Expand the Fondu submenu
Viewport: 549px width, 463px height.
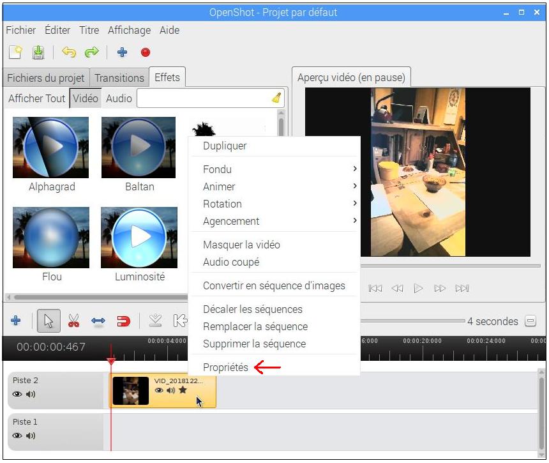tap(275, 169)
